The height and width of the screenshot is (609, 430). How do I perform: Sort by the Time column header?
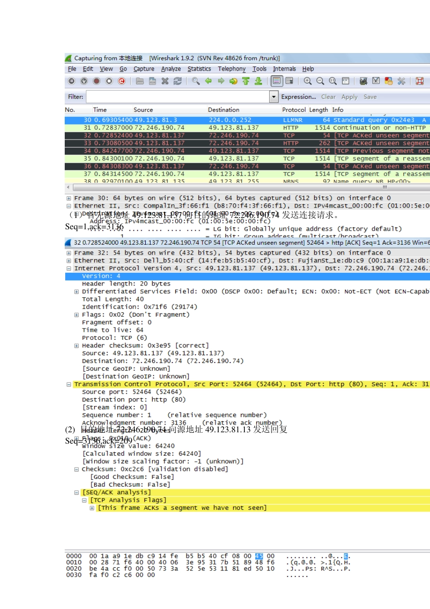tap(100, 110)
